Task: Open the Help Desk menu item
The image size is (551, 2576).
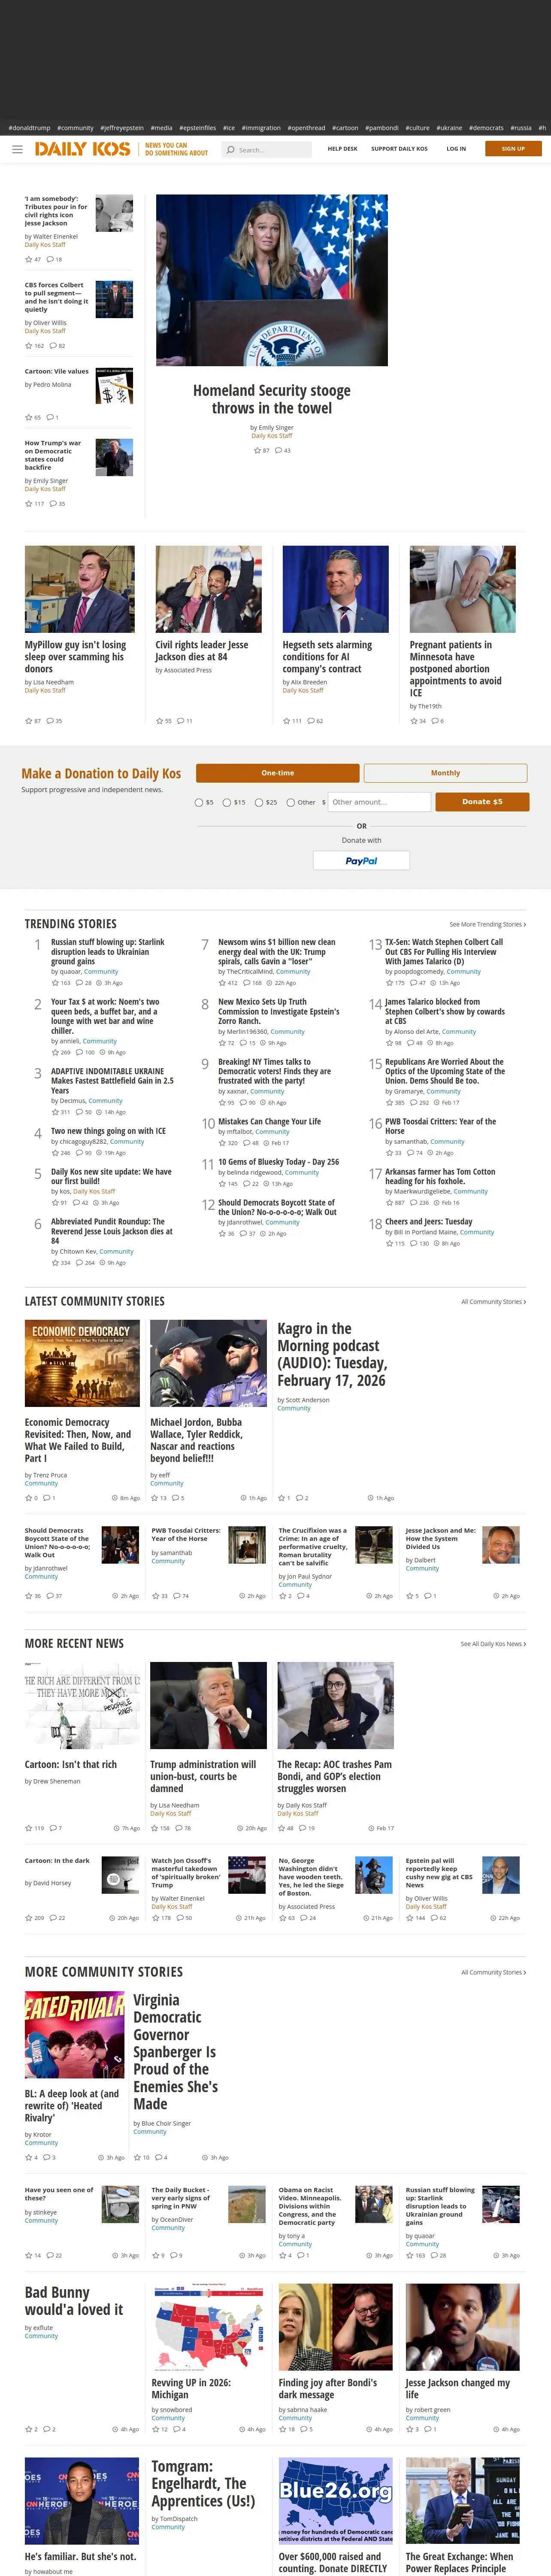Action: tap(342, 149)
